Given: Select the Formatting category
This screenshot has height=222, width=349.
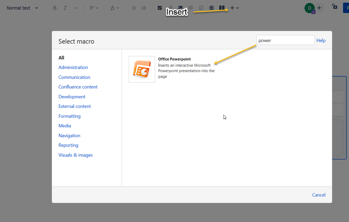Looking at the screenshot, I should coord(70,116).
